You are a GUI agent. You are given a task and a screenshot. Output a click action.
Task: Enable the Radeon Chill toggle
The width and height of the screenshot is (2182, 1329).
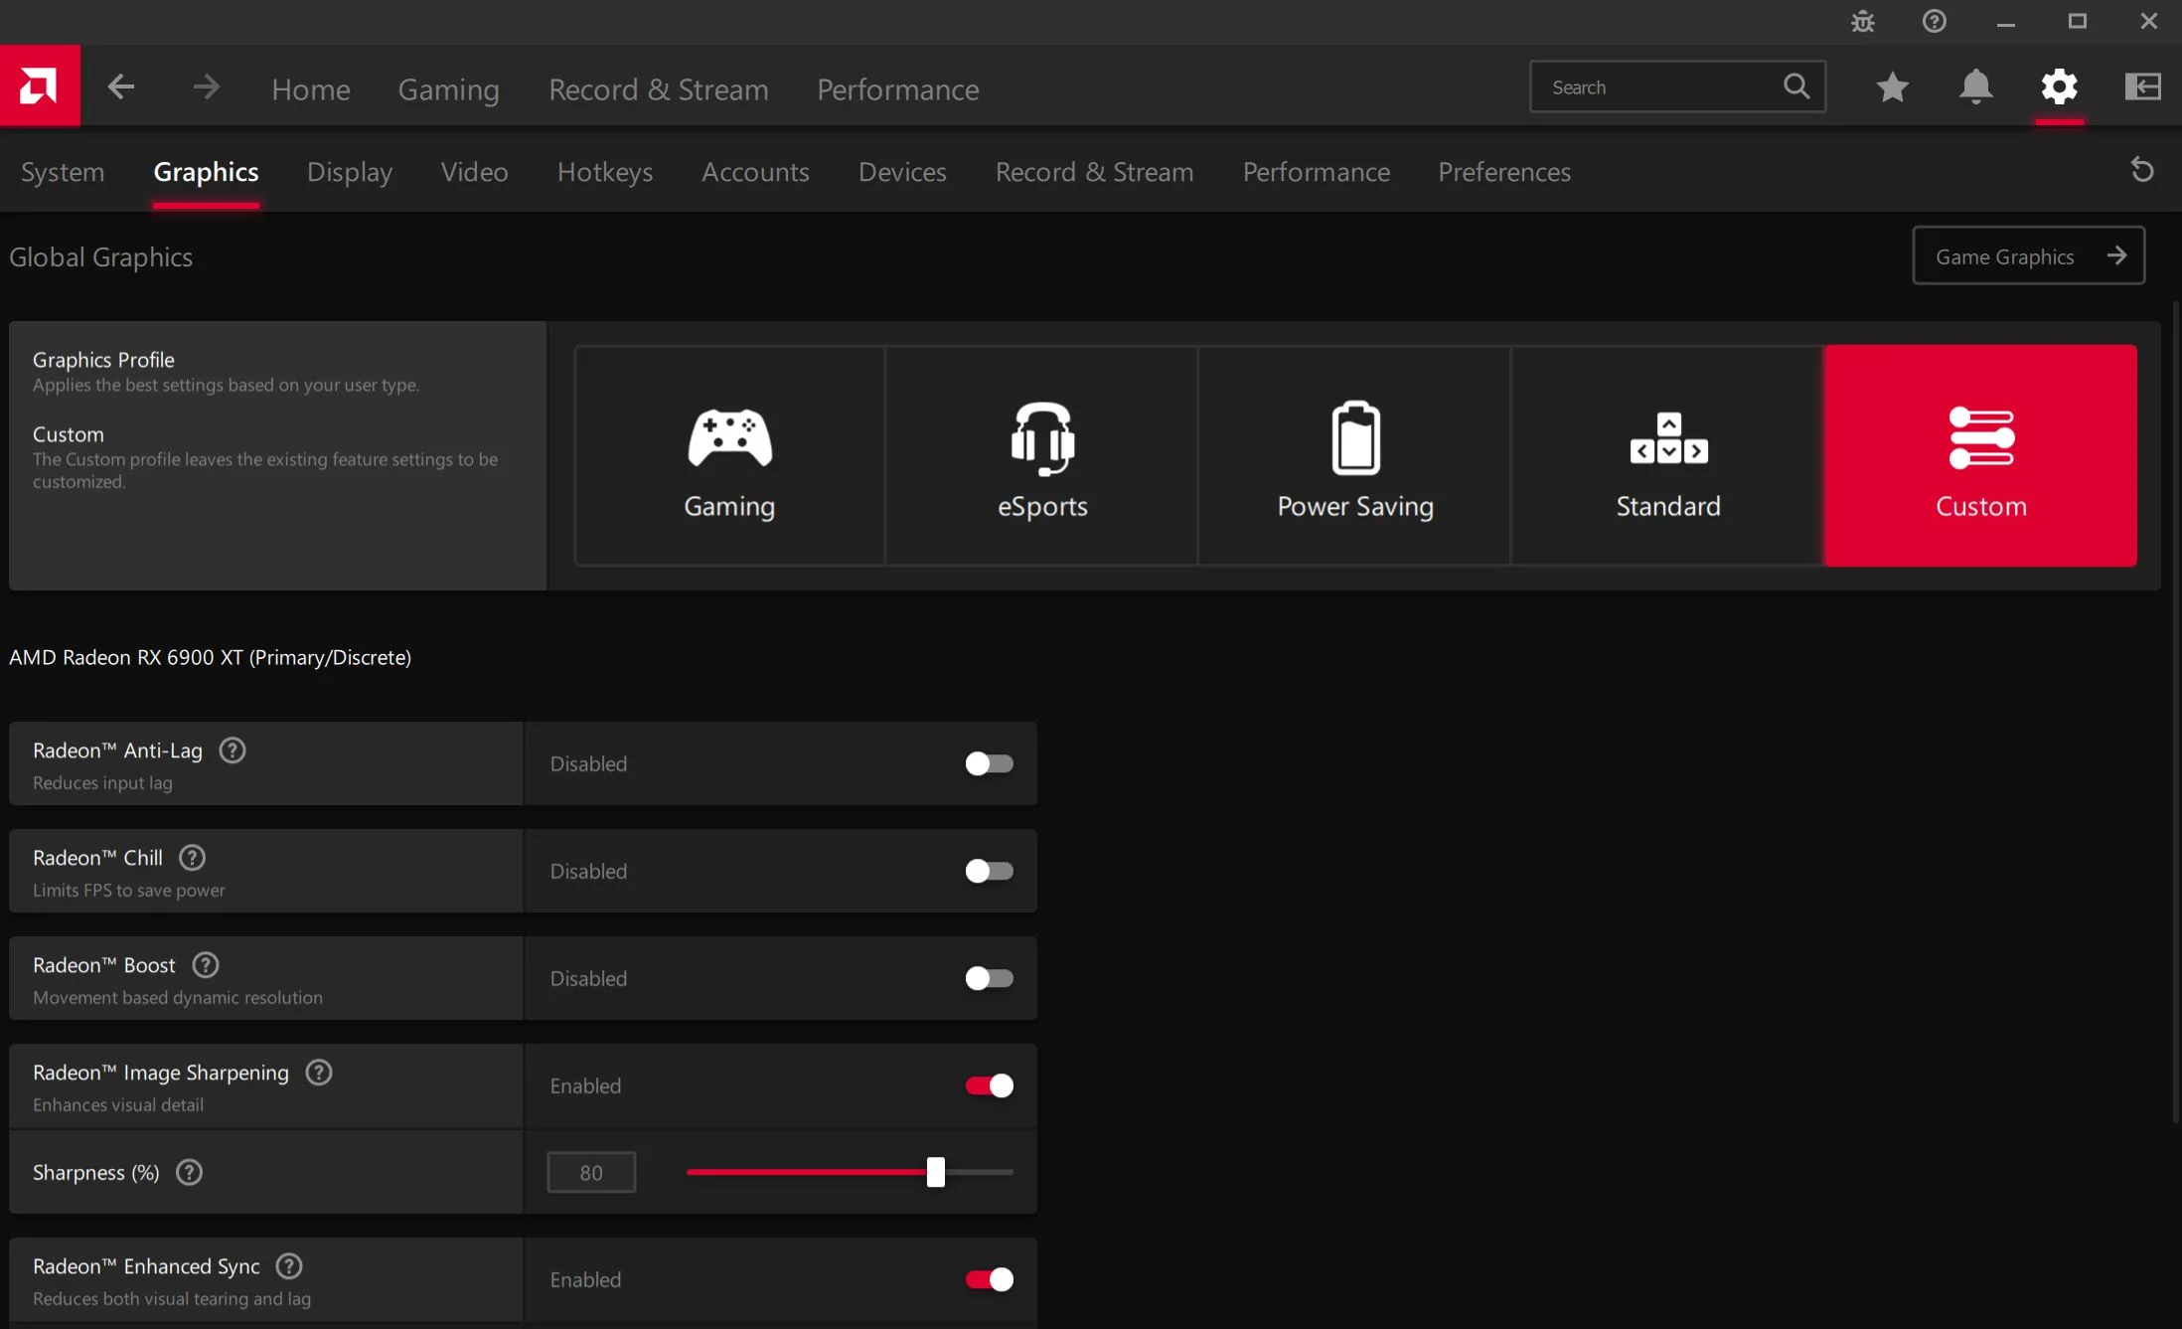tap(989, 871)
